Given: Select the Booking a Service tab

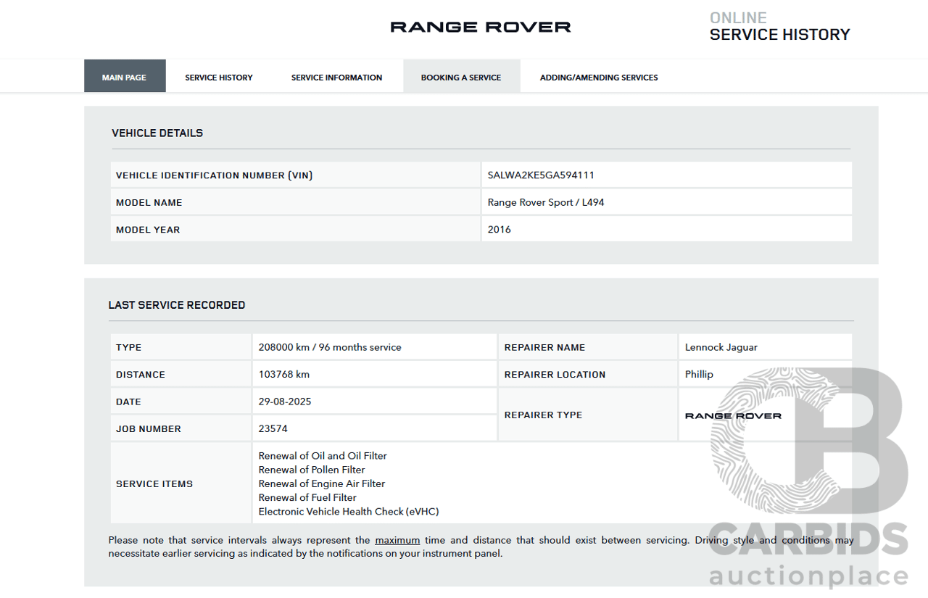Looking at the screenshot, I should coord(461,78).
